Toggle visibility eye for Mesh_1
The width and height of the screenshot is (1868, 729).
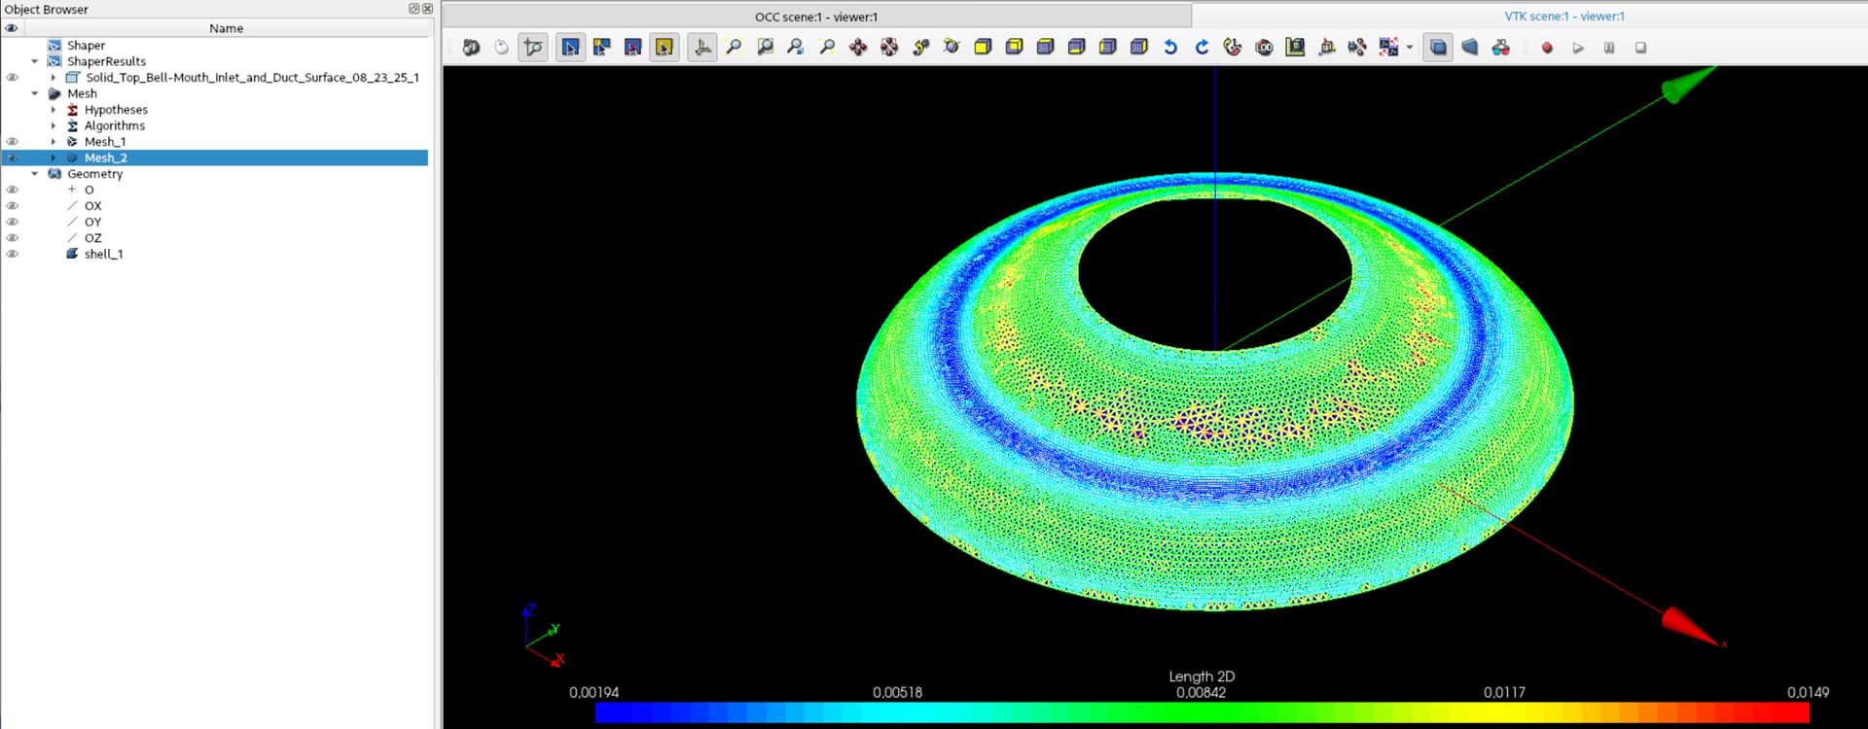[x=12, y=142]
